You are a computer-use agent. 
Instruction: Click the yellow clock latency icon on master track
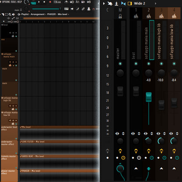(x=123, y=158)
